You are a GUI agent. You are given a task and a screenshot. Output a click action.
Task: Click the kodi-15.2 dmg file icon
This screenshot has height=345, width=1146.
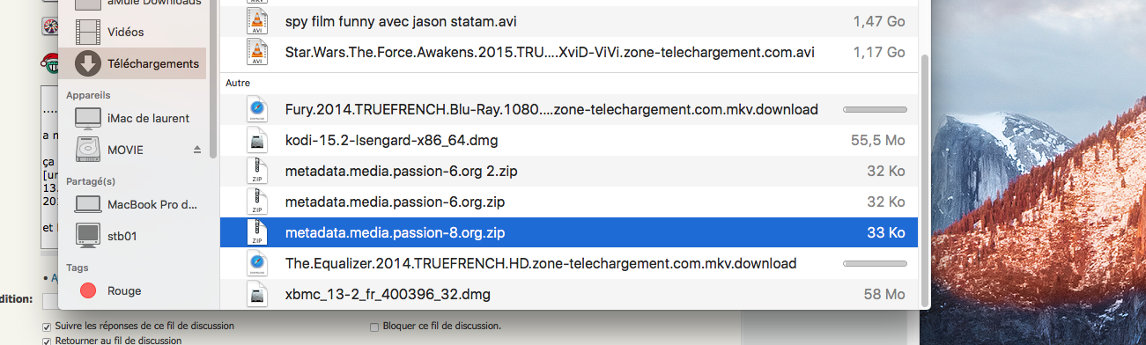click(x=255, y=140)
